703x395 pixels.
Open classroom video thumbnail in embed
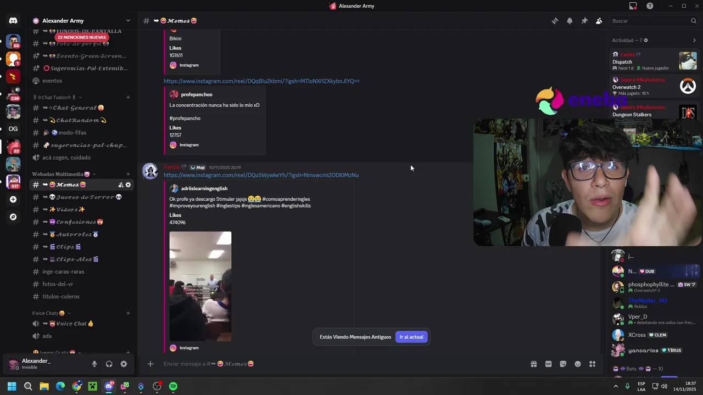pos(200,286)
